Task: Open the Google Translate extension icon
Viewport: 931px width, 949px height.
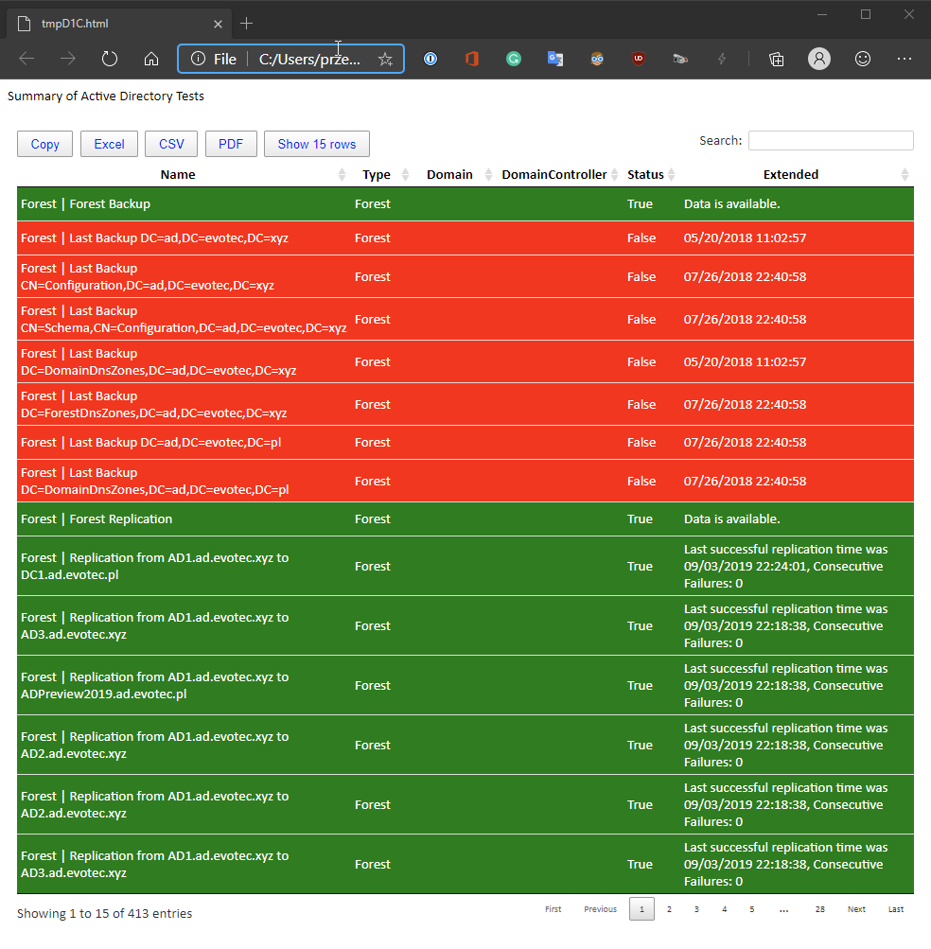Action: [555, 59]
